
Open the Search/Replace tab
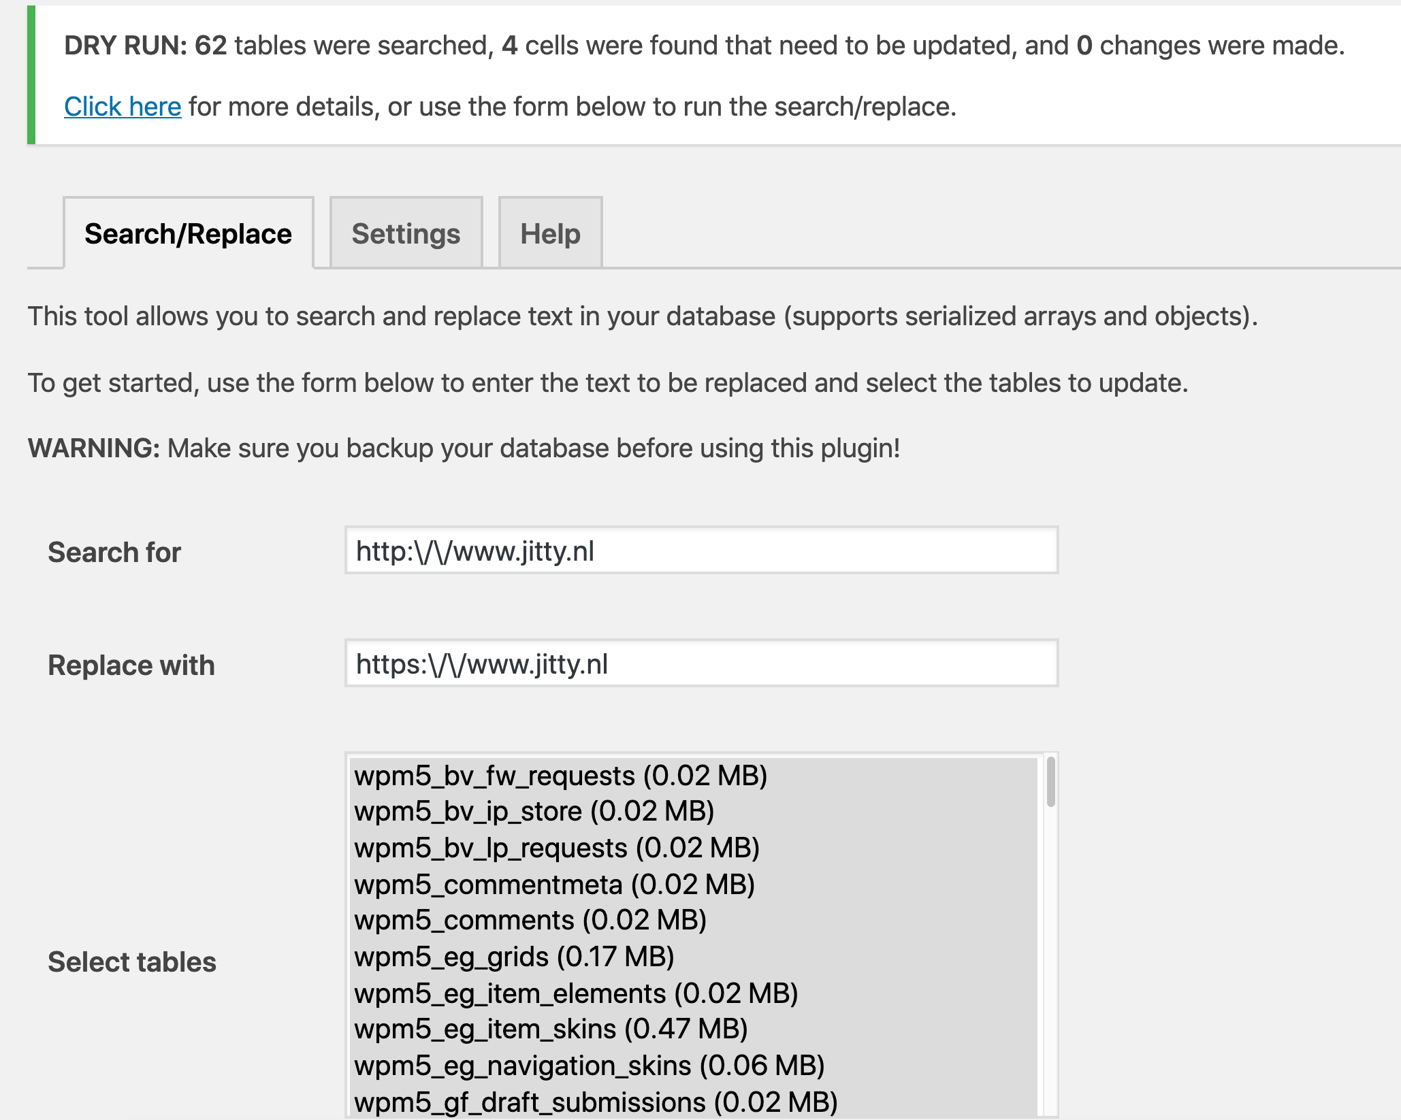tap(189, 233)
